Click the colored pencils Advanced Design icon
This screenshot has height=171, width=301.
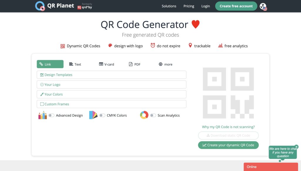[42, 115]
